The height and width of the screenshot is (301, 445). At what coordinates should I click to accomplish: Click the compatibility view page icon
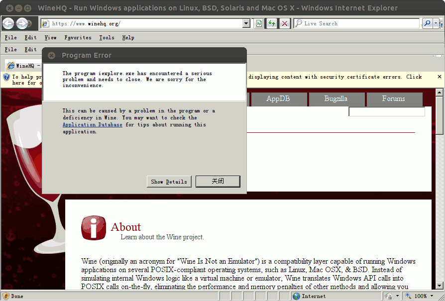click(259, 23)
